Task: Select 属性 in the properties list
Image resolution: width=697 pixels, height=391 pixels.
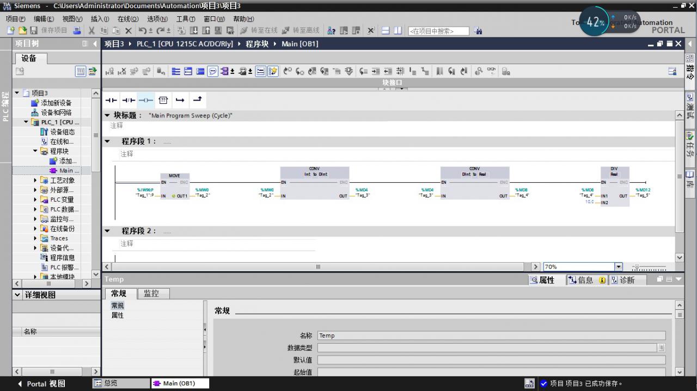Action: click(118, 315)
